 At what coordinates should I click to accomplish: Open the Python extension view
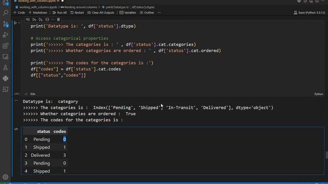click(x=6, y=78)
